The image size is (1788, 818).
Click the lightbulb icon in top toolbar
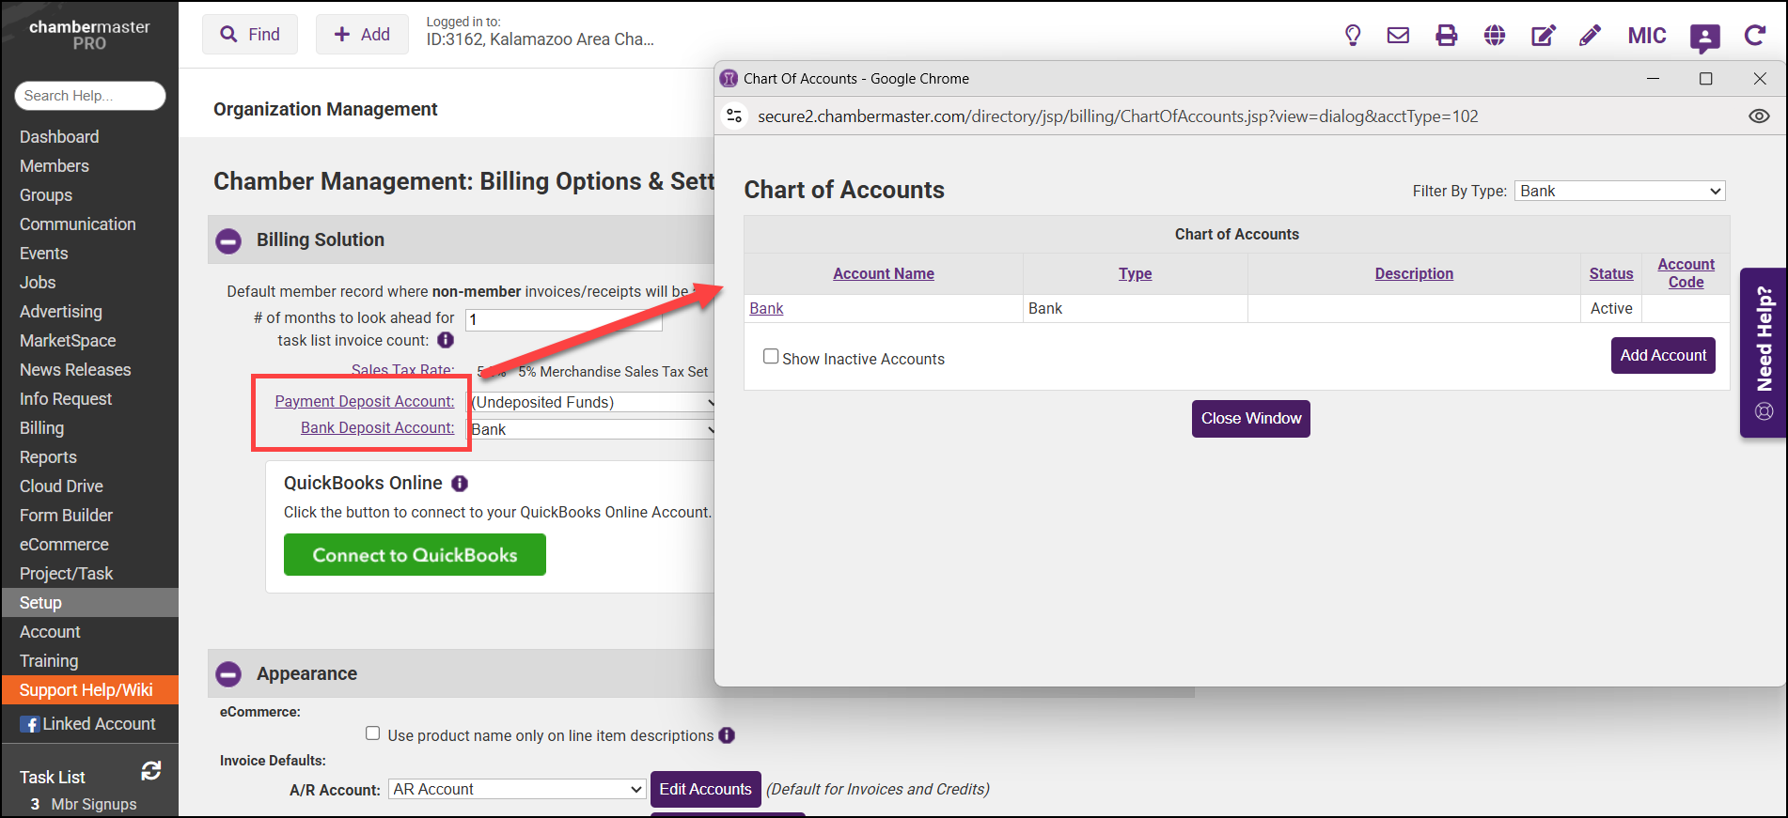pos(1353,36)
